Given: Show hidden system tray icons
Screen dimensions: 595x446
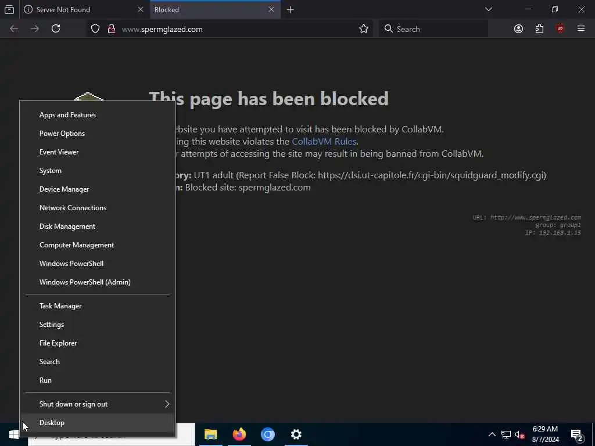Looking at the screenshot, I should coord(492,434).
